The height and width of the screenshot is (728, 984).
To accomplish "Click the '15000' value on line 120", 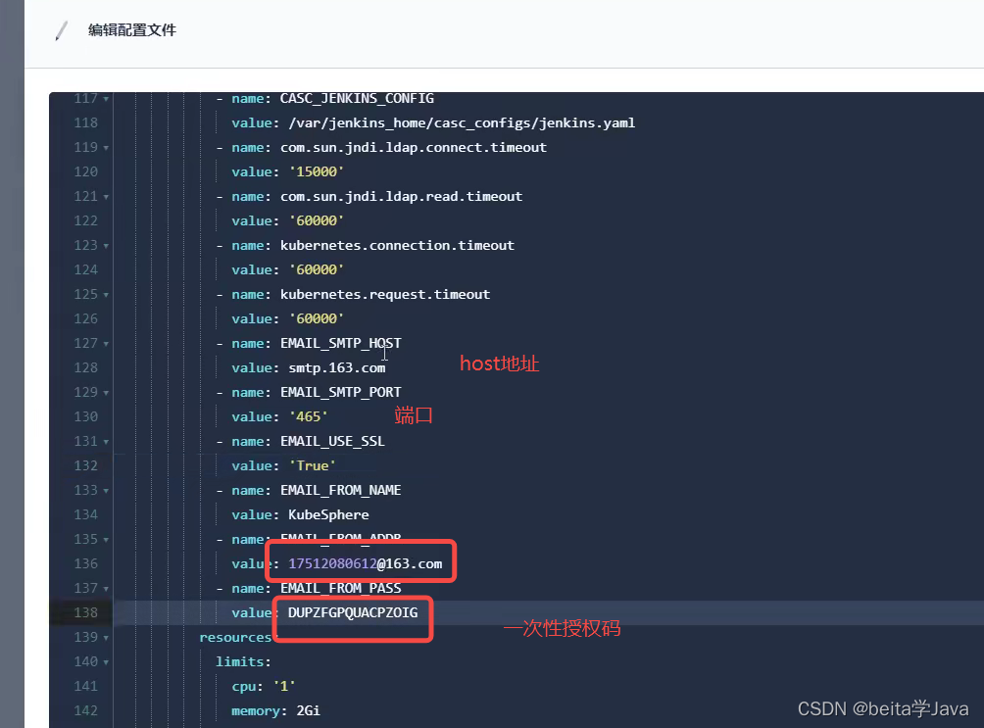I will [x=317, y=172].
